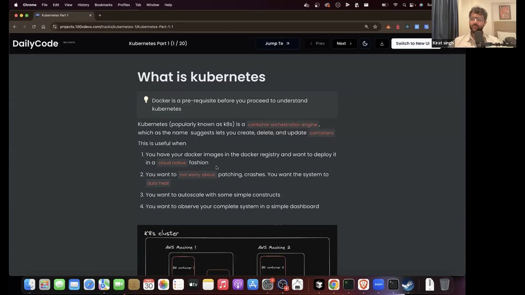Open the Apple menu
Viewport: 525px width, 295px height.
[16, 5]
